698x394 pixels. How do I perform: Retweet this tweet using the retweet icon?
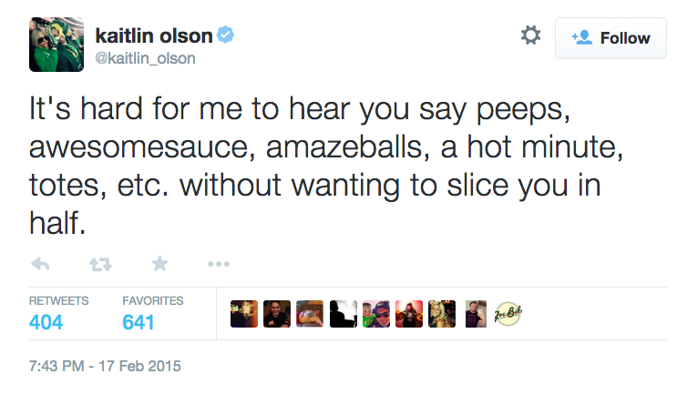[99, 264]
